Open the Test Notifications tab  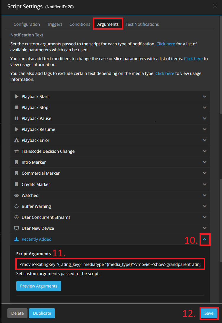pyautogui.click(x=142, y=24)
